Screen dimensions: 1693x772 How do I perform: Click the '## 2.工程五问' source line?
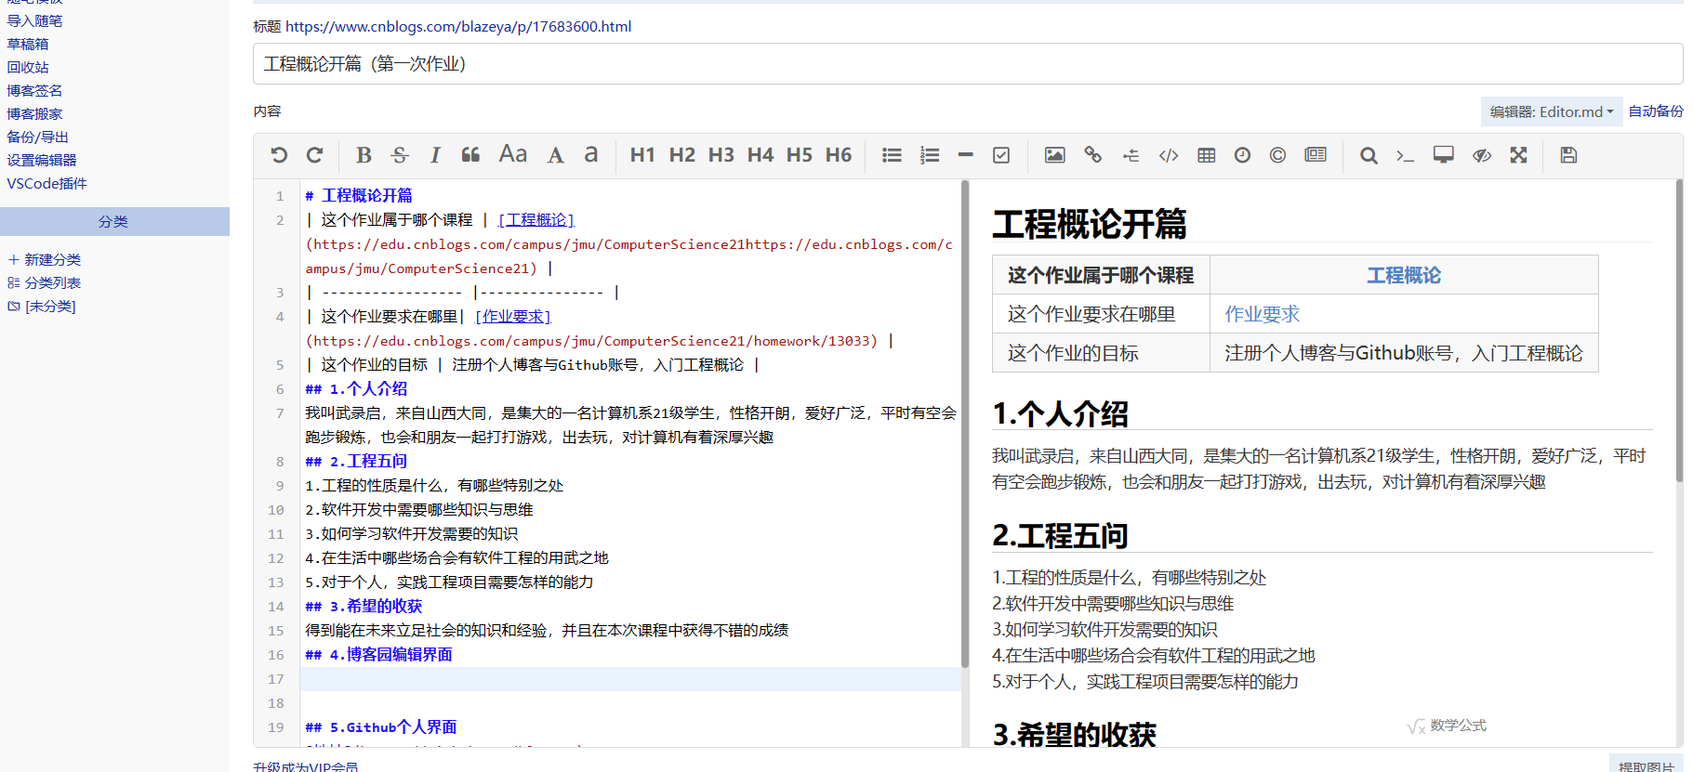(x=356, y=461)
